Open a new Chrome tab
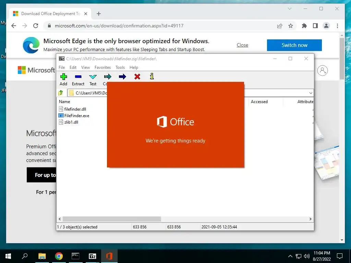 tap(98, 14)
